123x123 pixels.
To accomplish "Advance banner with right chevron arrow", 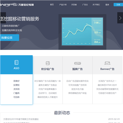I will (120, 18).
